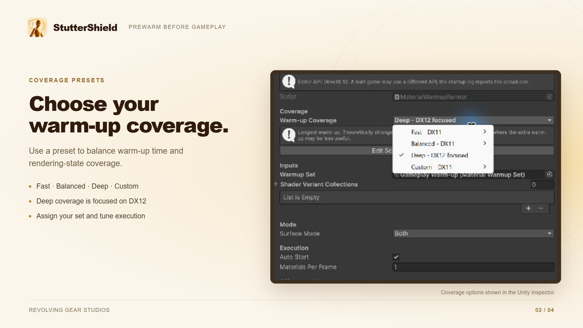Click the 'Fast · Balanced · Deep · Custom' bullet

click(x=87, y=186)
